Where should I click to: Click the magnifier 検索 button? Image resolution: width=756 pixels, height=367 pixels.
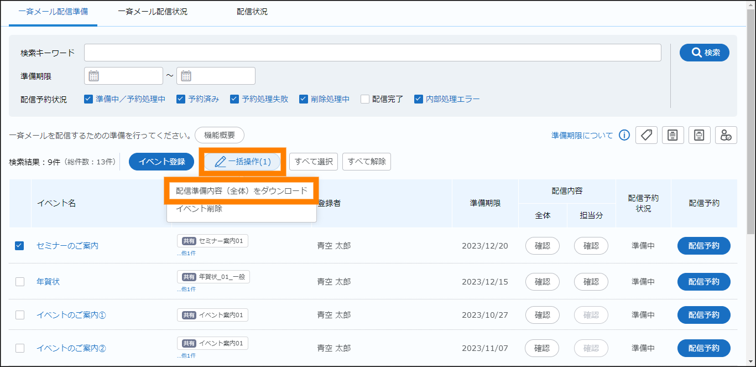coord(704,53)
